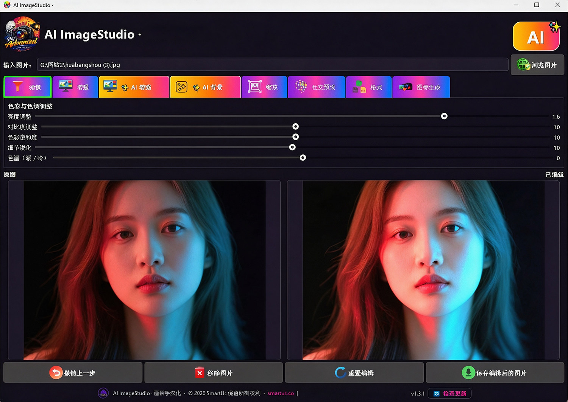Screen dimensions: 568x402
Task: Click the AI 背景 tab icon
Action: [181, 87]
